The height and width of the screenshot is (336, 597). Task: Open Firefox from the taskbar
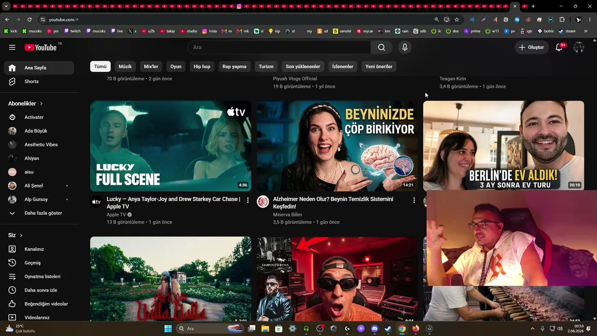point(415,329)
